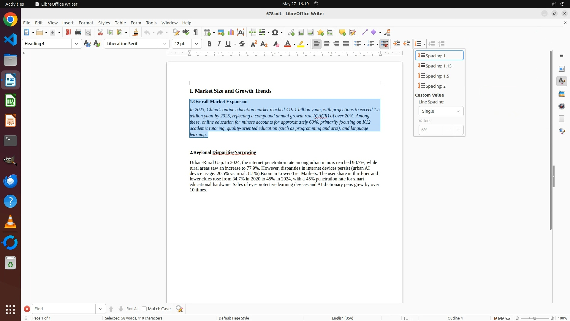The height and width of the screenshot is (321, 570).
Task: Toggle Italic formatting
Action: (219, 44)
